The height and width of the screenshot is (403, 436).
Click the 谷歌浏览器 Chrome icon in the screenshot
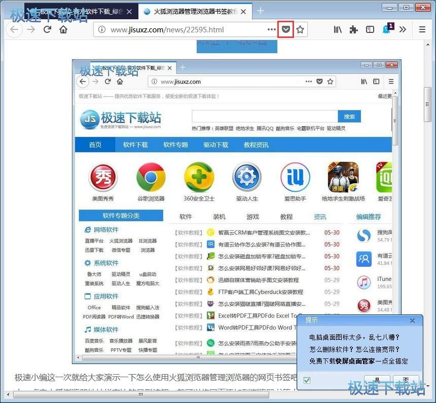pyautogui.click(x=151, y=177)
